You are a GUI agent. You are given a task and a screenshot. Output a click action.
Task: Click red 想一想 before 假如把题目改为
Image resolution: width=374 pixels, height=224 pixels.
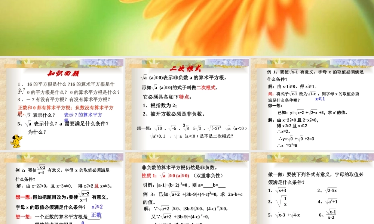pyautogui.click(x=24, y=197)
